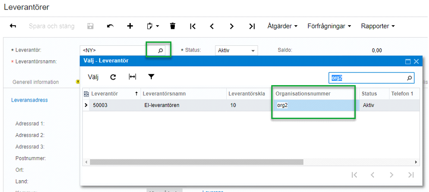Viewport: 429px width, 192px height.
Task: Go to first page in dialog pager
Action: point(354,175)
